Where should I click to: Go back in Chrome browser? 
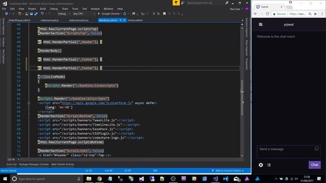256,14
